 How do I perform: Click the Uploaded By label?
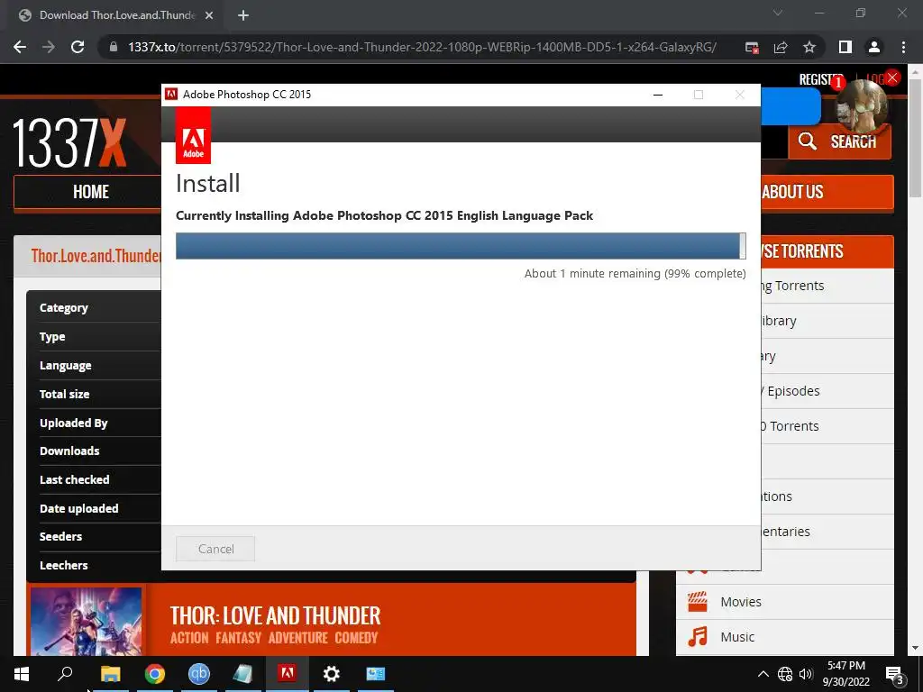pos(74,423)
